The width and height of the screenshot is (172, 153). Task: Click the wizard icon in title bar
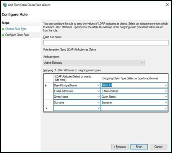pos(5,5)
